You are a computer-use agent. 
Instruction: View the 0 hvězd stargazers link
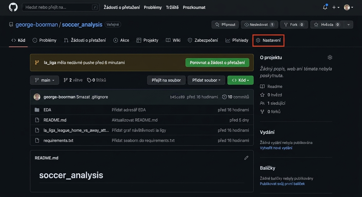point(271,95)
